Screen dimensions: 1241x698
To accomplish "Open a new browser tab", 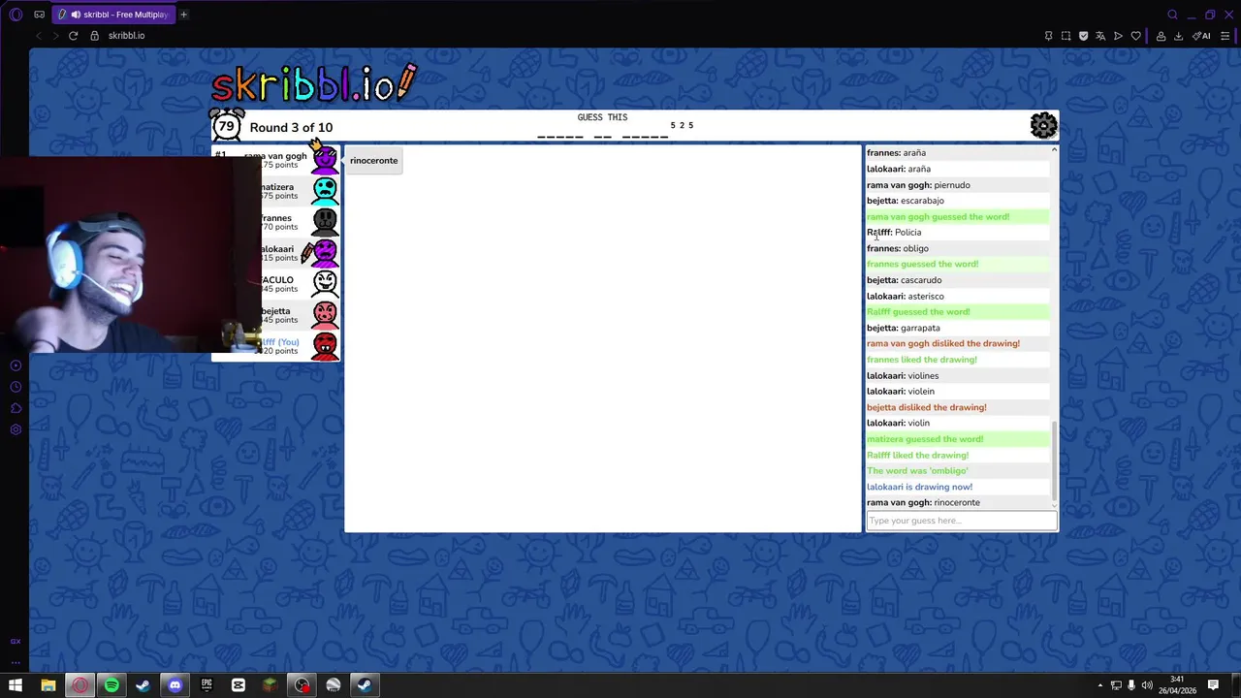I will 183,15.
